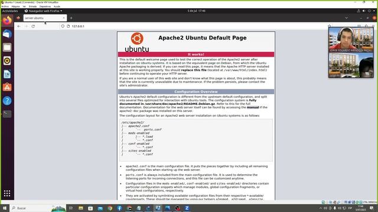This screenshot has width=378, height=212.
Task: Click the Windows taskbar clock
Action: pyautogui.click(x=360, y=208)
